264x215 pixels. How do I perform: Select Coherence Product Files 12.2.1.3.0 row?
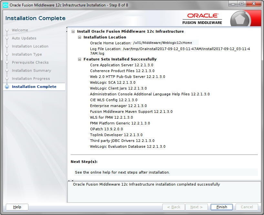122,71
